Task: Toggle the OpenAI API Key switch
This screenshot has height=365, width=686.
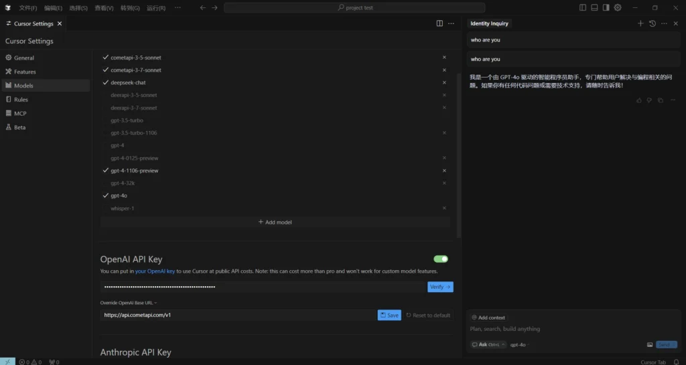Action: [440, 259]
